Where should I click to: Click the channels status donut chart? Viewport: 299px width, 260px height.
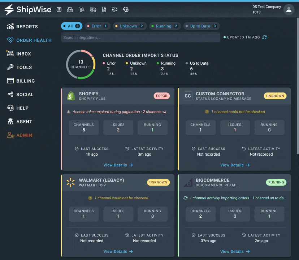(81, 65)
